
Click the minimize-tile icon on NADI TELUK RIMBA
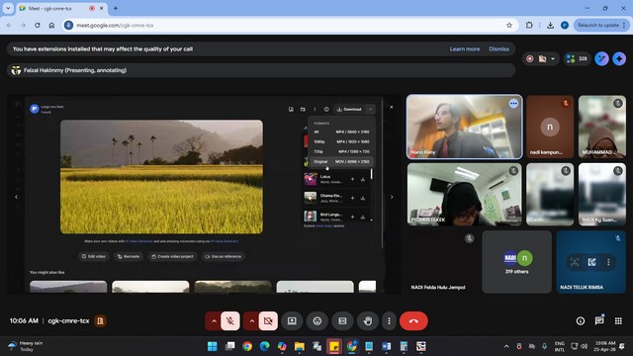[575, 262]
